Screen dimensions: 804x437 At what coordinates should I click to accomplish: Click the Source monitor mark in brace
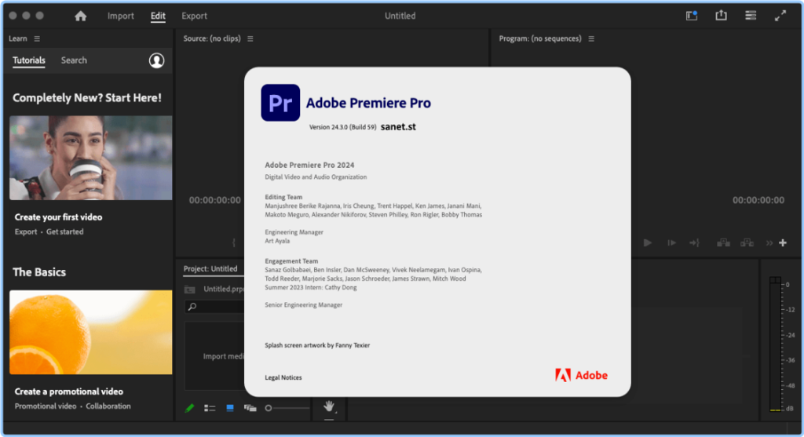coord(234,243)
